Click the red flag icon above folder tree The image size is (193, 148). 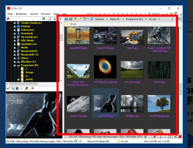8,19
